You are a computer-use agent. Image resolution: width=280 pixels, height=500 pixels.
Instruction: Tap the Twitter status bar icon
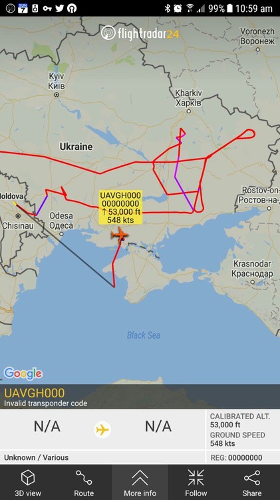tap(60, 8)
